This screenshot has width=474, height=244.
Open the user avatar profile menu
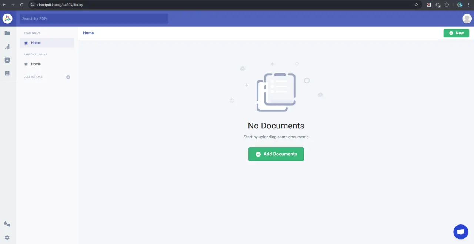click(x=467, y=18)
